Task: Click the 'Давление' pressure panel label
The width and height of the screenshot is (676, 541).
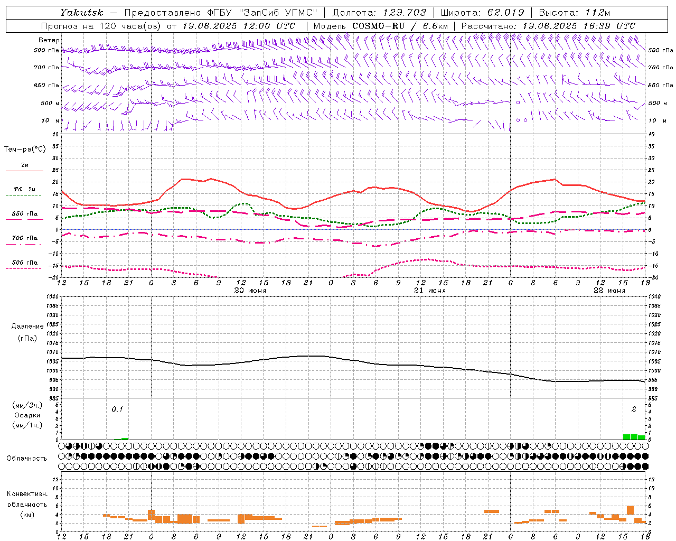Action: (x=27, y=327)
